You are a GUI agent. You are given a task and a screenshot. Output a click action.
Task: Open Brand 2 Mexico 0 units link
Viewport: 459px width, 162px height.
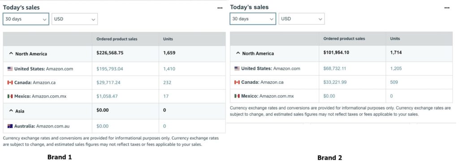[x=391, y=96]
